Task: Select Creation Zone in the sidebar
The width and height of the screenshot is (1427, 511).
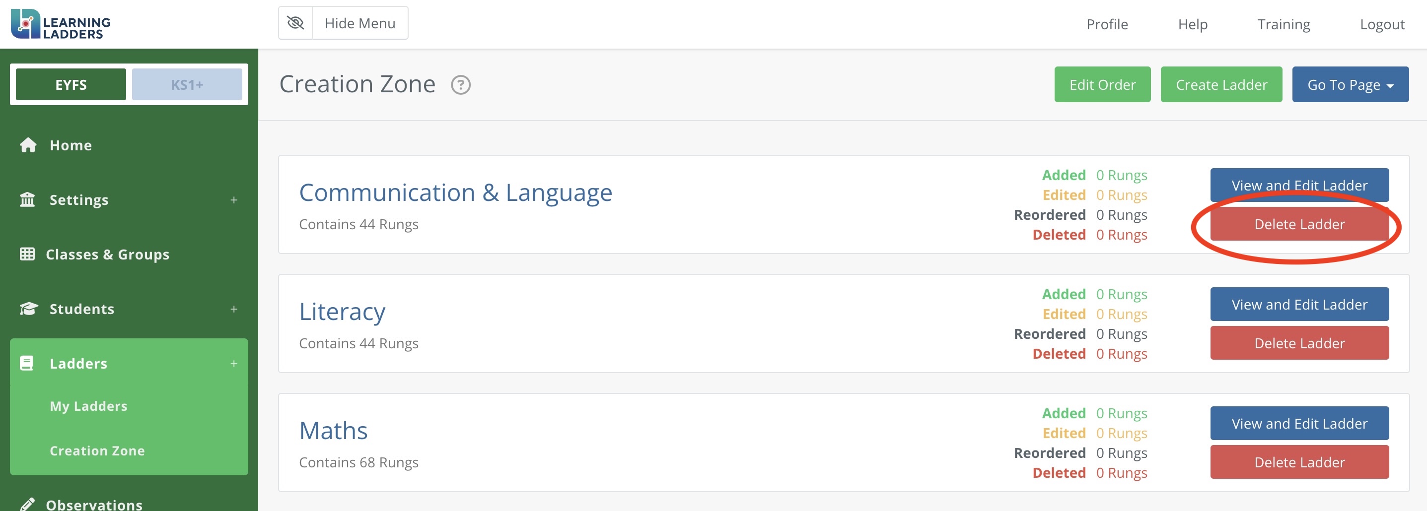Action: [97, 450]
